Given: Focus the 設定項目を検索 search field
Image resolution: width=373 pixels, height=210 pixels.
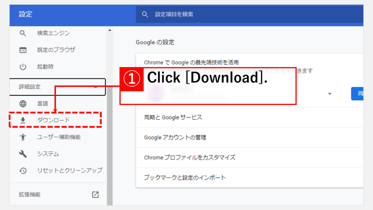Looking at the screenshot, I should pos(250,15).
